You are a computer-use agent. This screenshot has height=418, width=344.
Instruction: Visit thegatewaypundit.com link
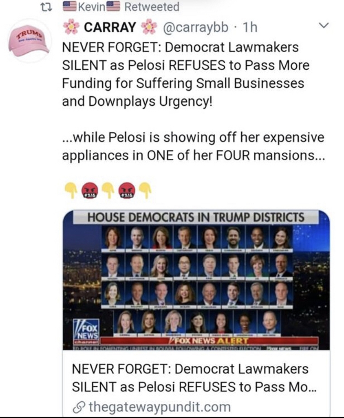[159, 407]
